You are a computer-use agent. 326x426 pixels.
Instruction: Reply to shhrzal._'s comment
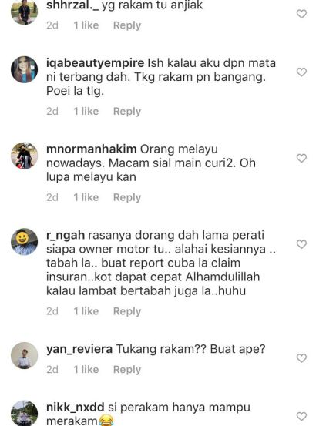(127, 25)
